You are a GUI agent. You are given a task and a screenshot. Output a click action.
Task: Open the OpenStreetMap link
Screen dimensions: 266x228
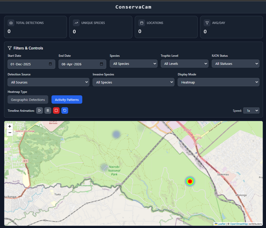239,224
